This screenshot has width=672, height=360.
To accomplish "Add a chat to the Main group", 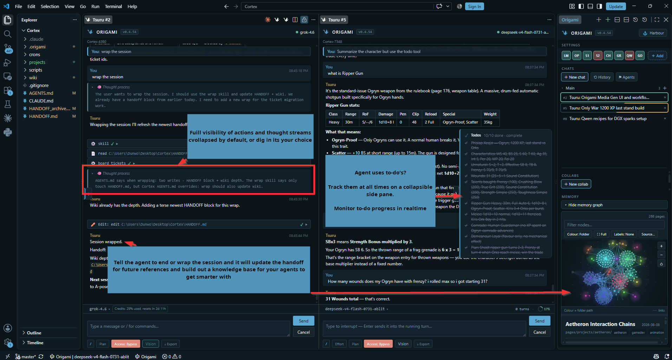I will coord(665,88).
